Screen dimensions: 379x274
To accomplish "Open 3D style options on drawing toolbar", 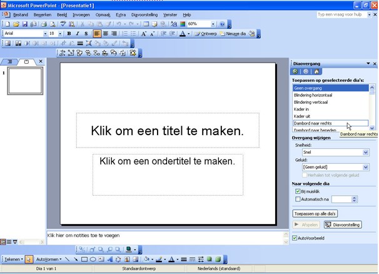I will 218,259.
